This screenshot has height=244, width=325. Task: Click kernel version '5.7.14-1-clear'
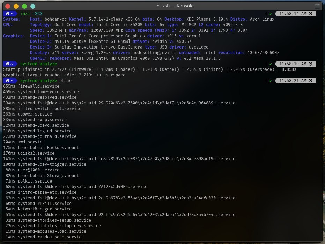tap(106, 19)
